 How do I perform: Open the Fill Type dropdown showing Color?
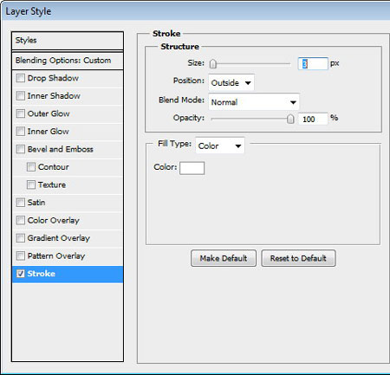pos(220,145)
